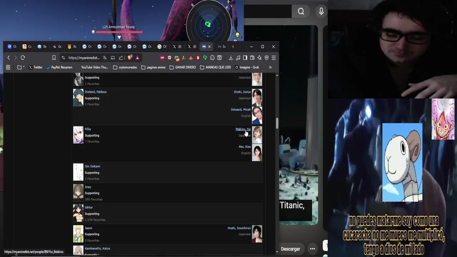Show hidden bookmarks with the » chevron
Image resolution: width=457 pixels, height=257 pixels.
click(270, 67)
